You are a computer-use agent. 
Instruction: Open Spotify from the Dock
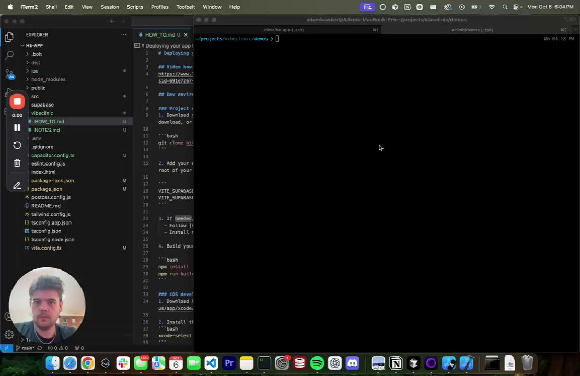click(x=317, y=363)
